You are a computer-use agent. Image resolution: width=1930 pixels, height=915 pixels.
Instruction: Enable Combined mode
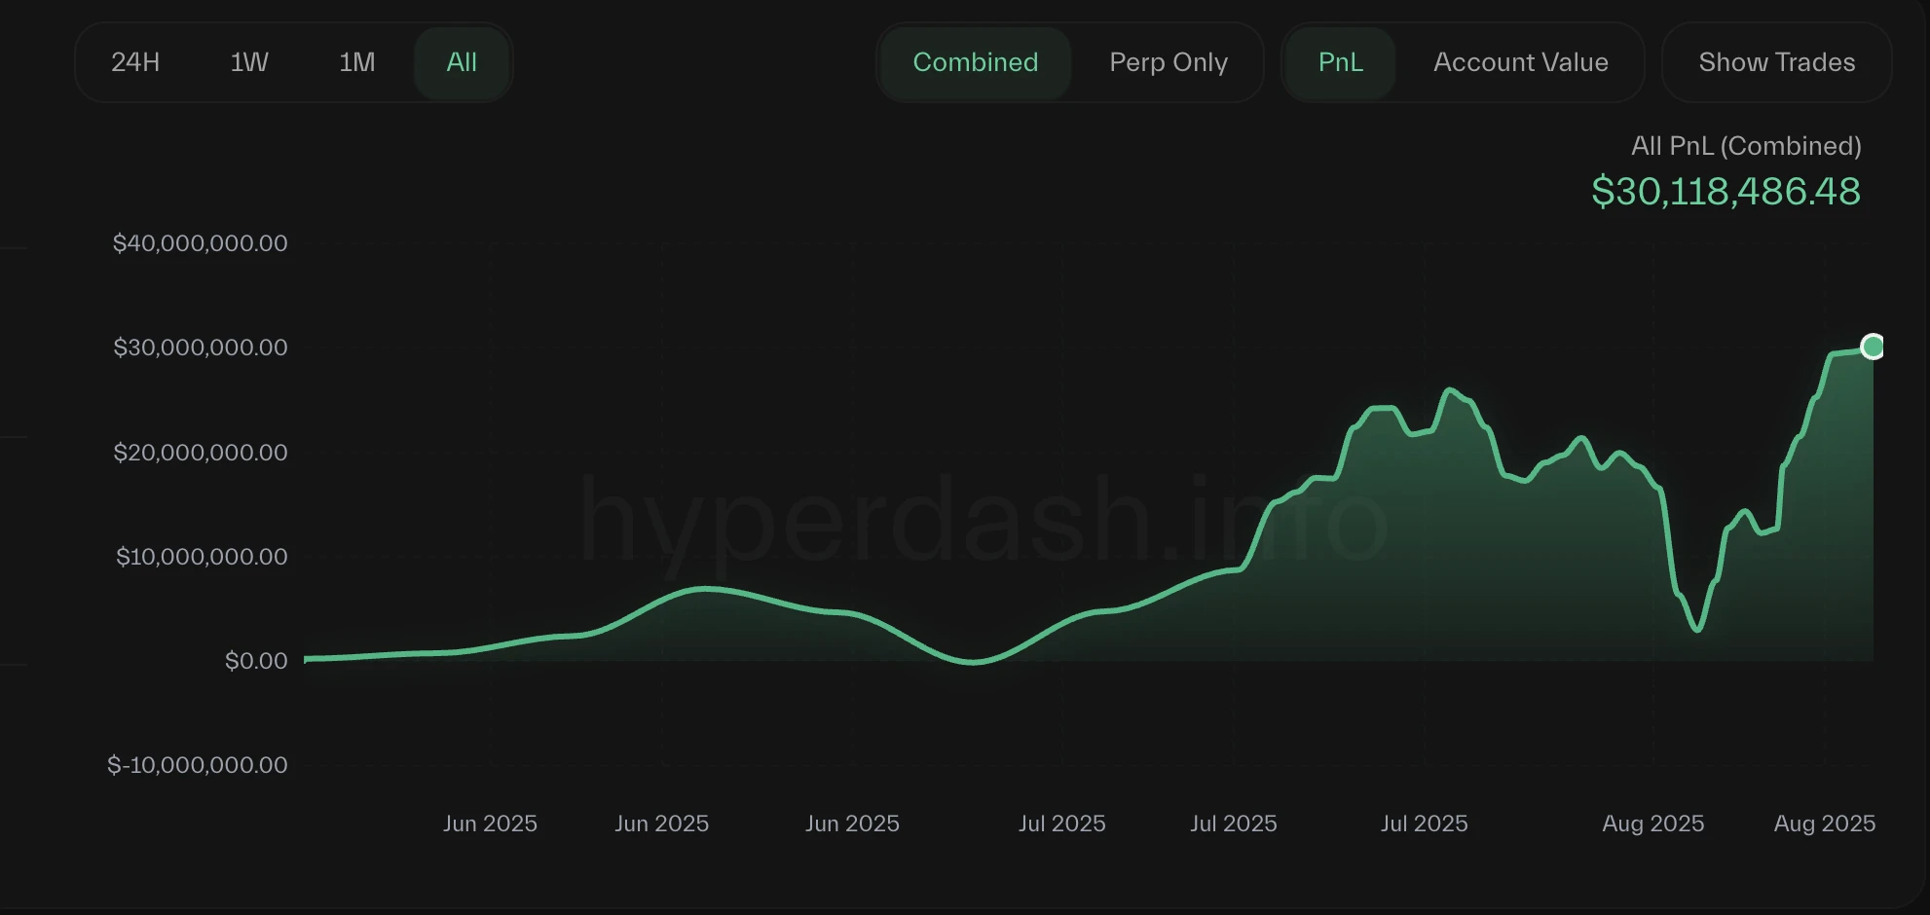[975, 61]
